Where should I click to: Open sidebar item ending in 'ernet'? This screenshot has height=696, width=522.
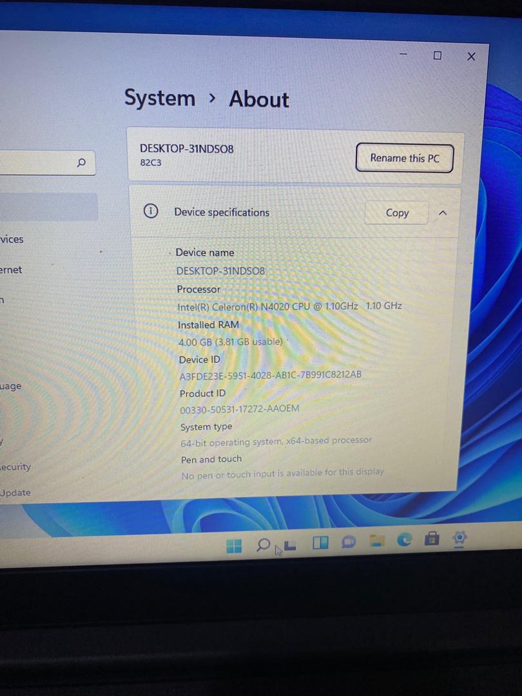tap(11, 270)
